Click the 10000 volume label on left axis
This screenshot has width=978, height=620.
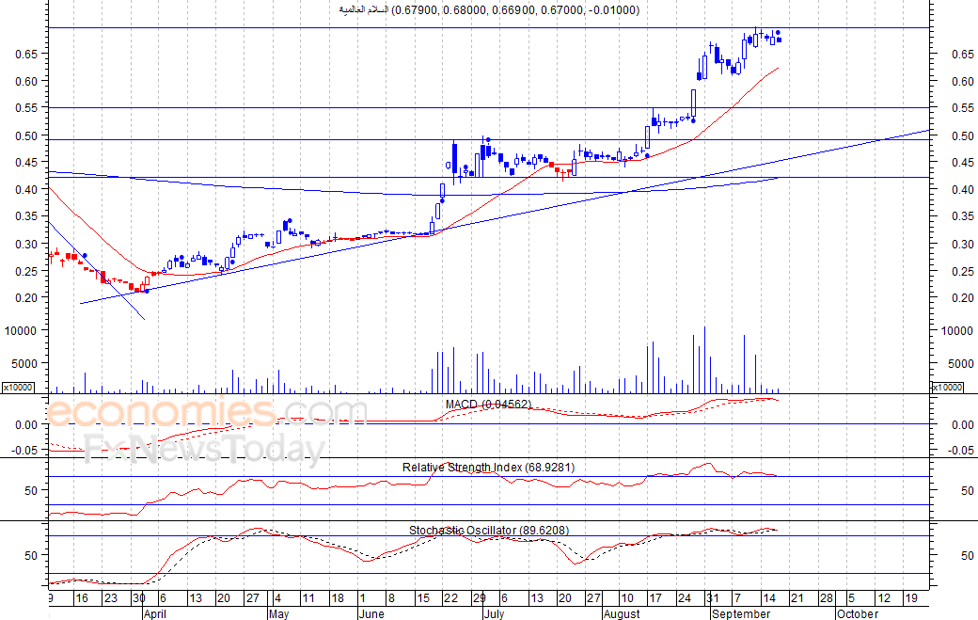(x=21, y=330)
